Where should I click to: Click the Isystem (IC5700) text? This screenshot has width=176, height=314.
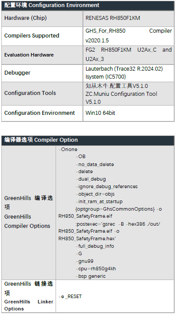pyautogui.click(x=105, y=77)
